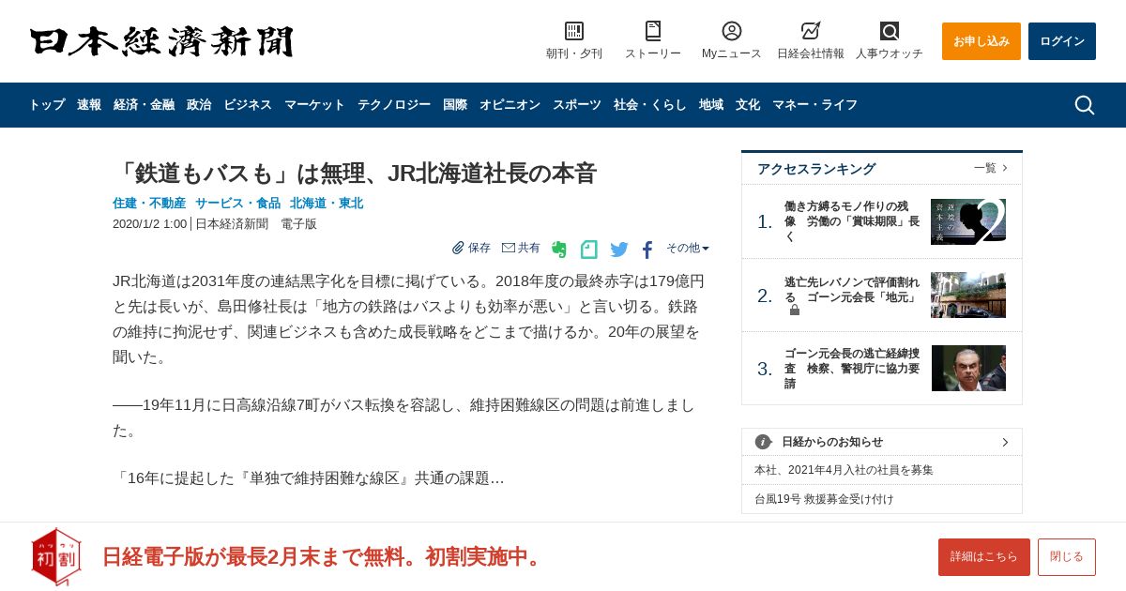Image resolution: width=1126 pixels, height=591 pixels.
Task: Click the Nikkei 日本経済新聞 logo
Action: (161, 41)
